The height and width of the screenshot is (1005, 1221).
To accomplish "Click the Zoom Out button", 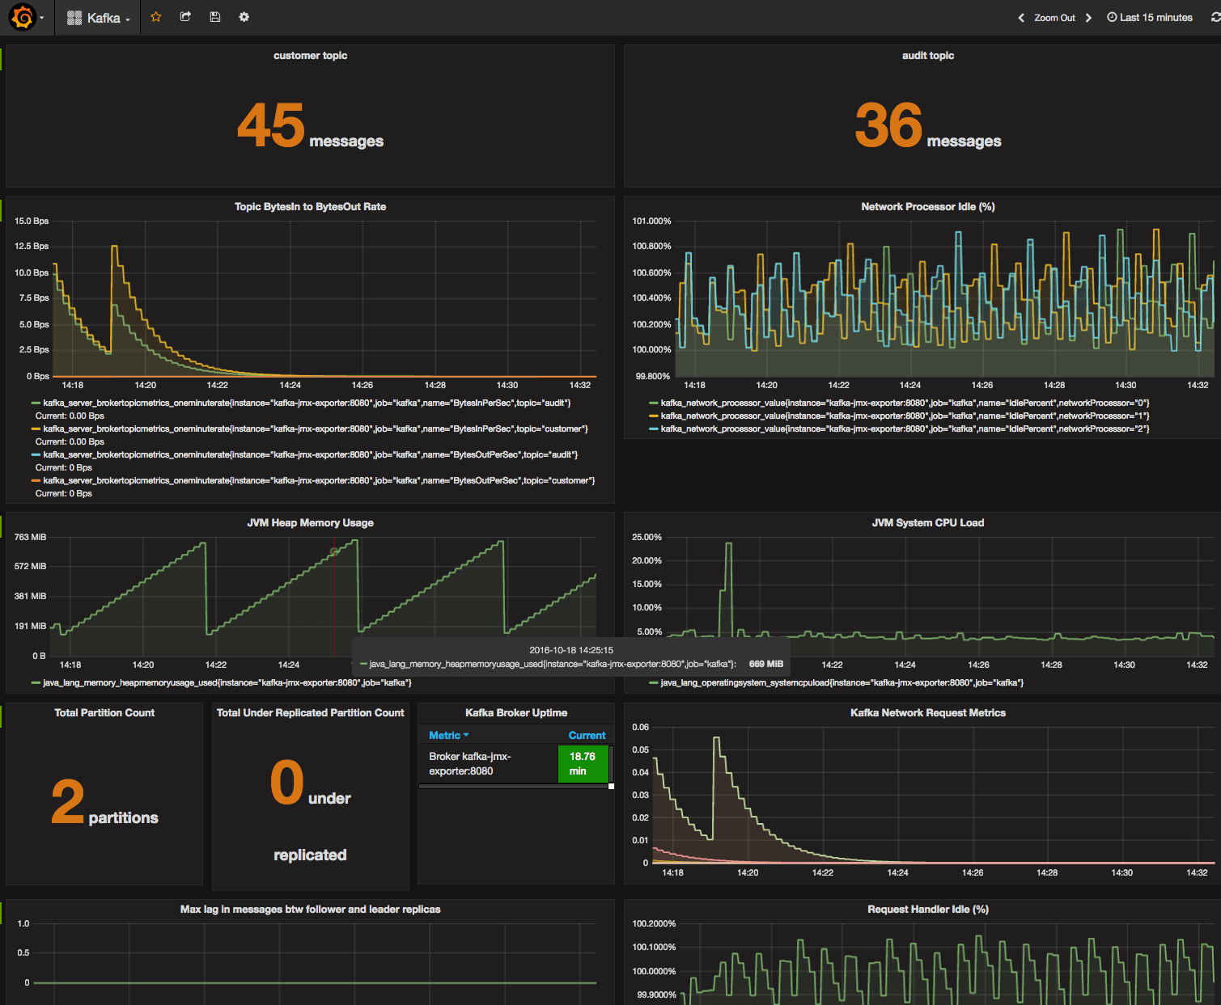I will click(x=1054, y=17).
